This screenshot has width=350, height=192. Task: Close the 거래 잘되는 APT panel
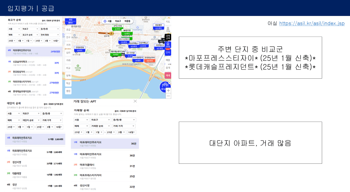coord(135,101)
